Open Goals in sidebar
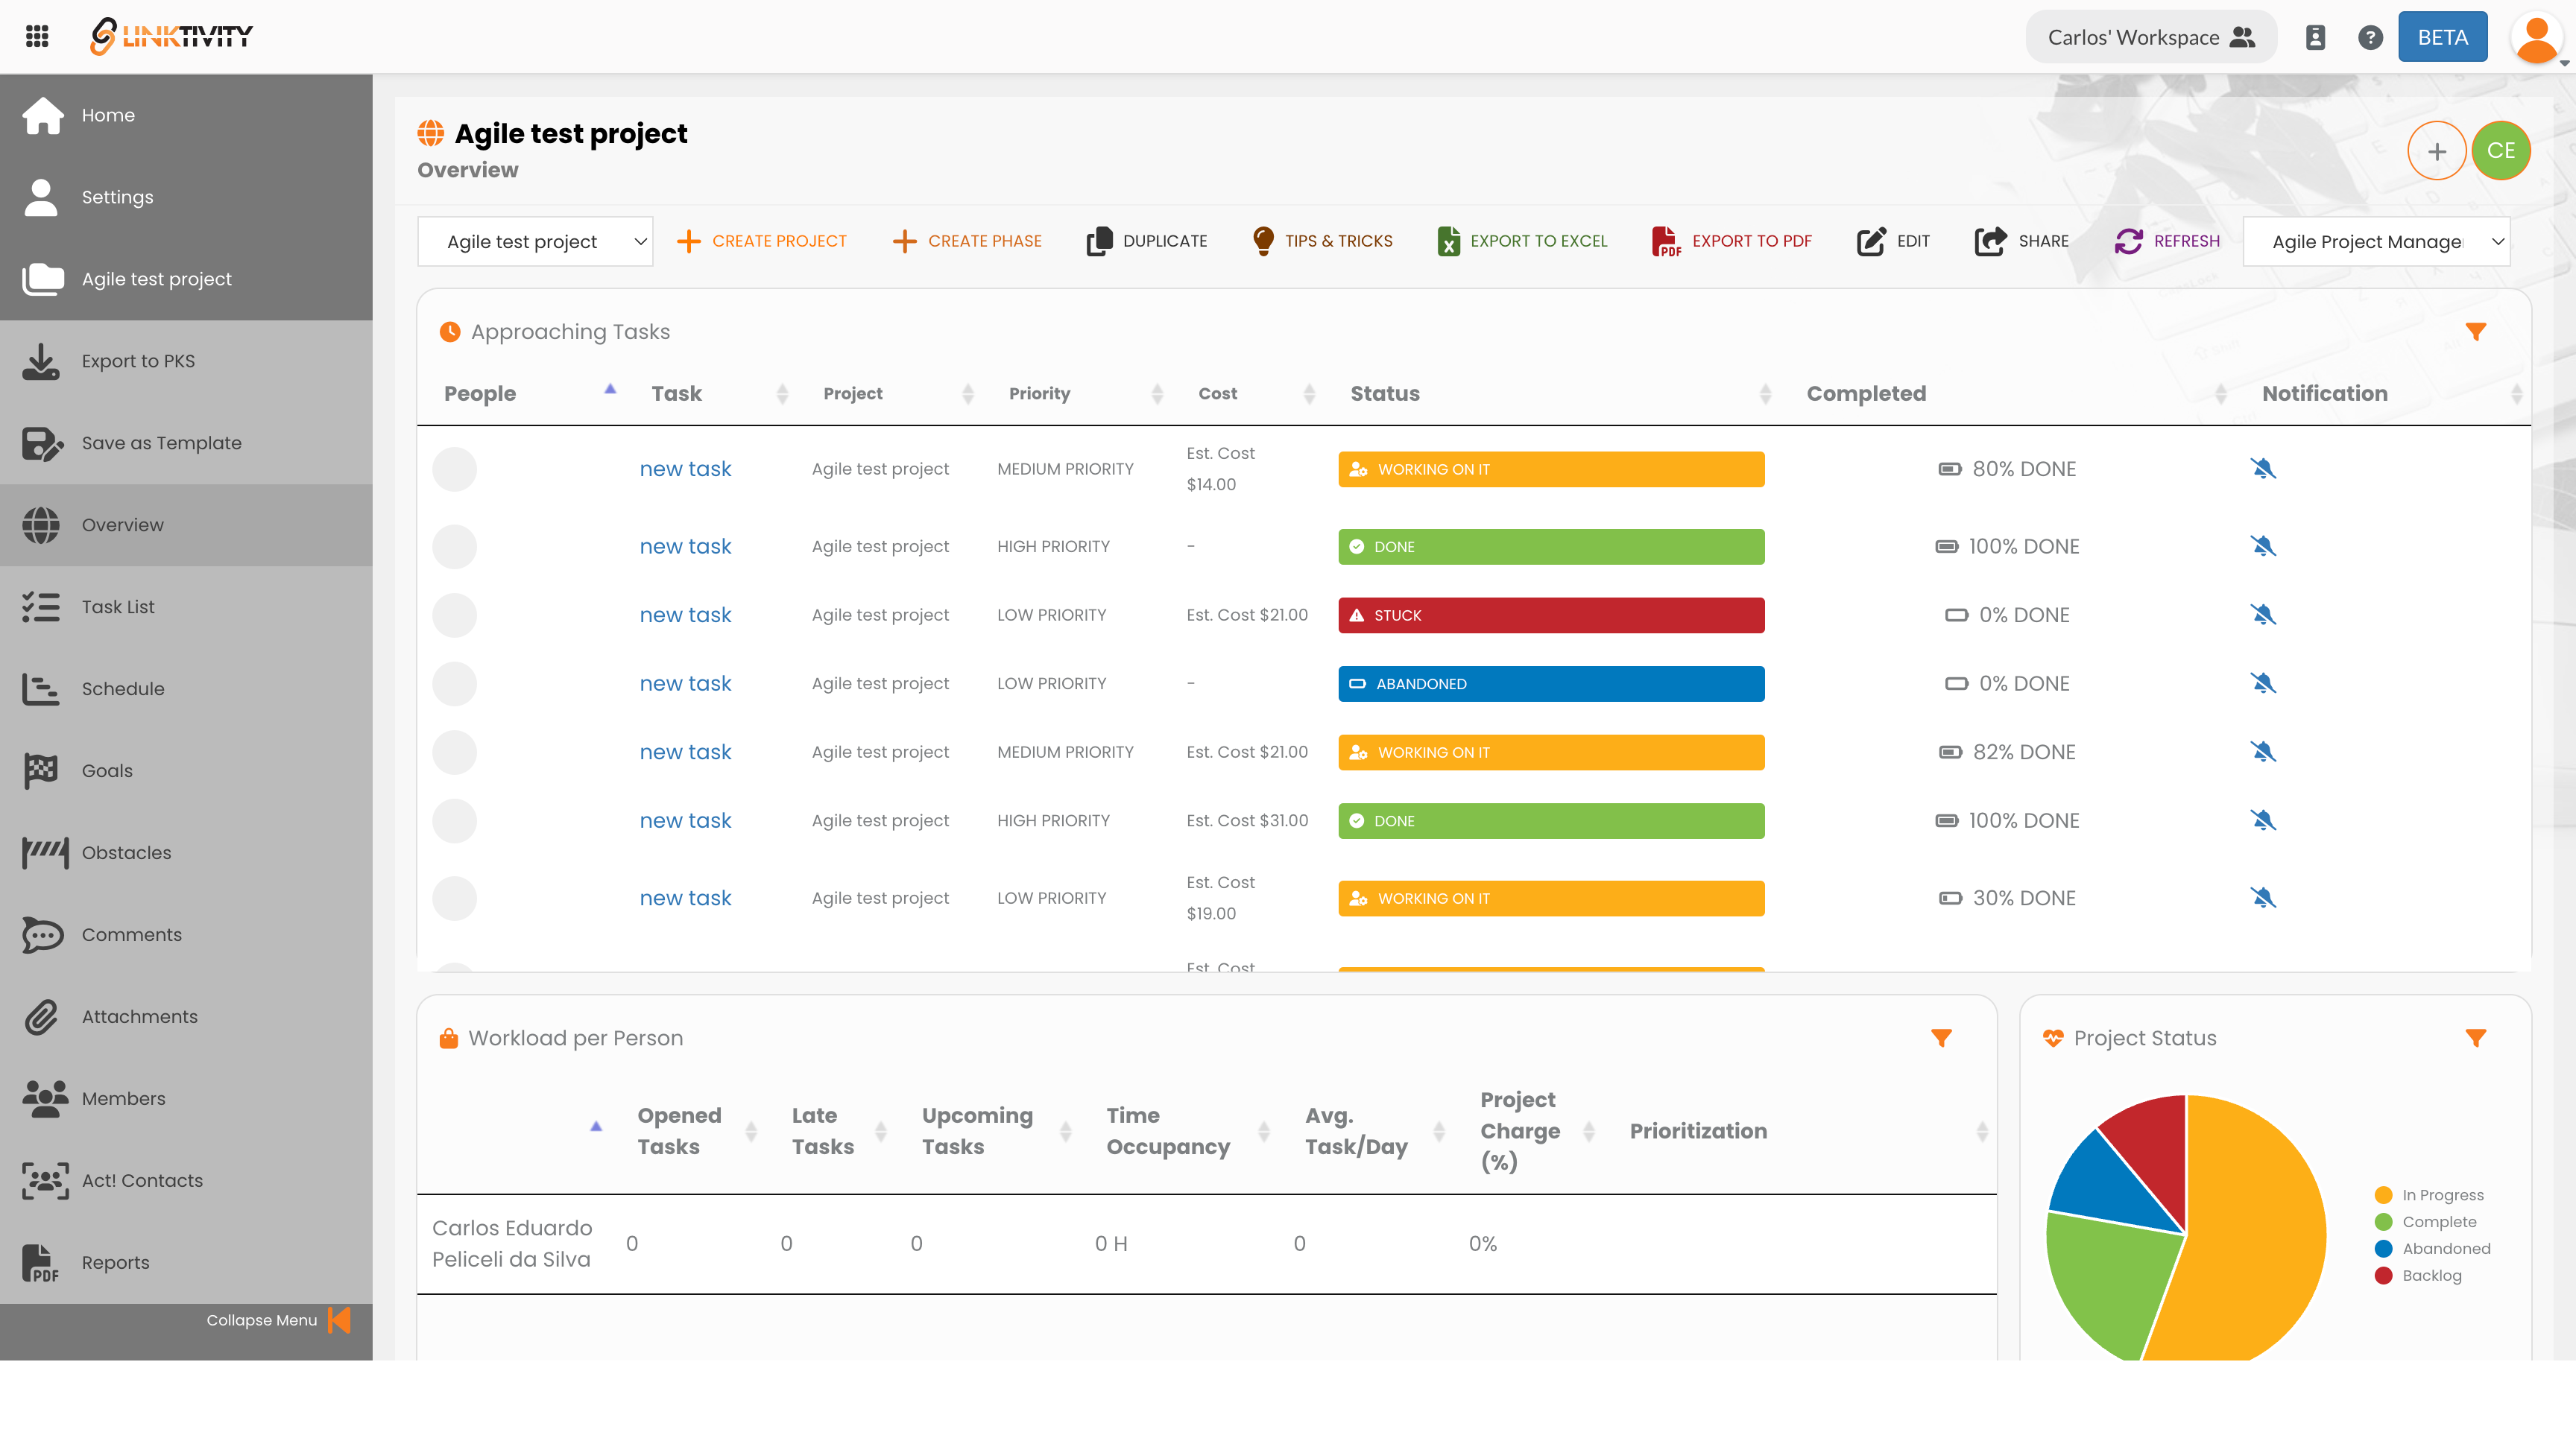The image size is (2576, 1435). click(186, 770)
